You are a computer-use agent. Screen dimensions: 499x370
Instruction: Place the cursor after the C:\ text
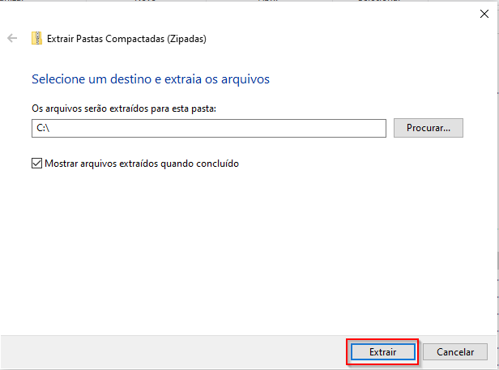pos(51,128)
